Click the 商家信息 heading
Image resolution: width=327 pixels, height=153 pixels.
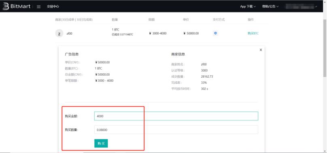click(178, 54)
